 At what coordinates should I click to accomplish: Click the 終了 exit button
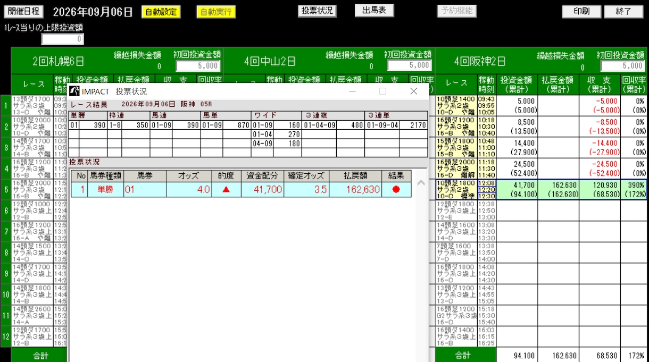623,12
